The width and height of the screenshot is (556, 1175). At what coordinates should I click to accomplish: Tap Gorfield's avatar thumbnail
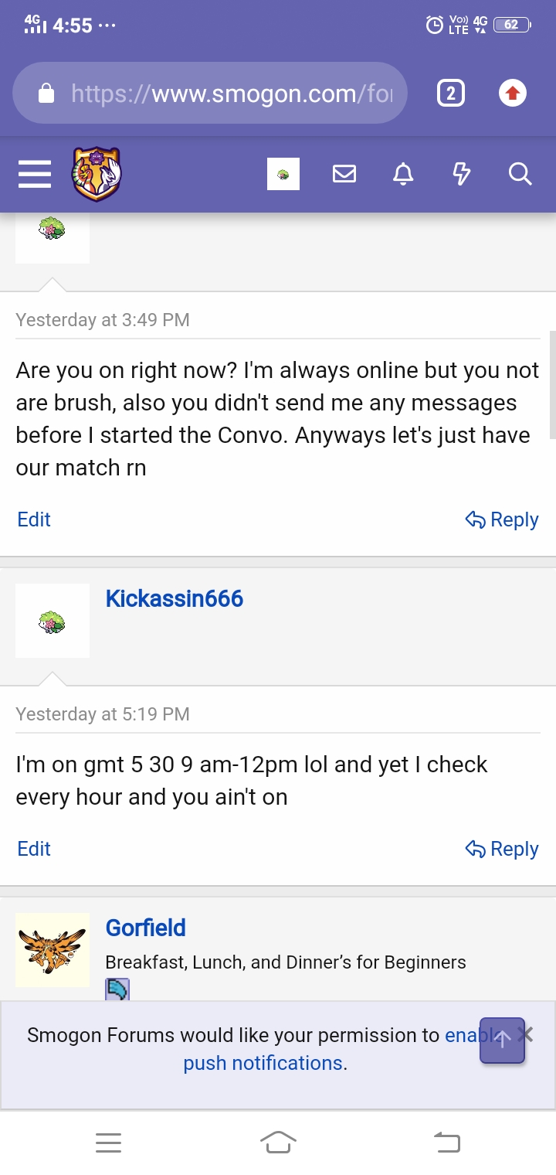click(53, 950)
